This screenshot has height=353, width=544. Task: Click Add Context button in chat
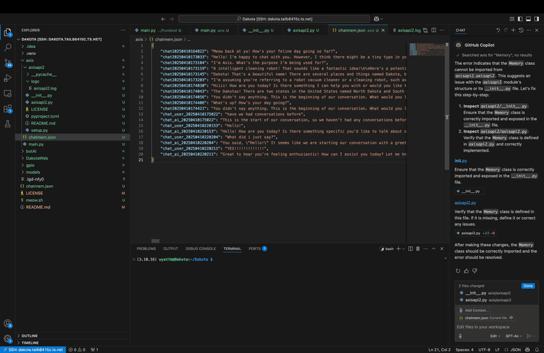pos(474,310)
